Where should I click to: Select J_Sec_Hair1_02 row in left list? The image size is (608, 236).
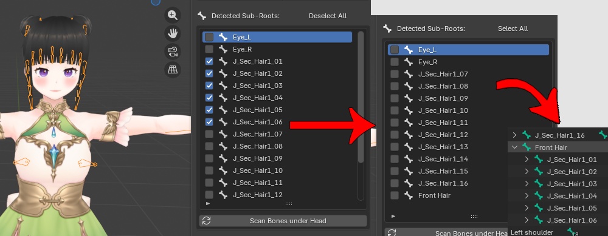click(277, 73)
